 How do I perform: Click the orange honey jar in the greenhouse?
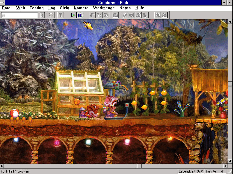tap(77, 101)
